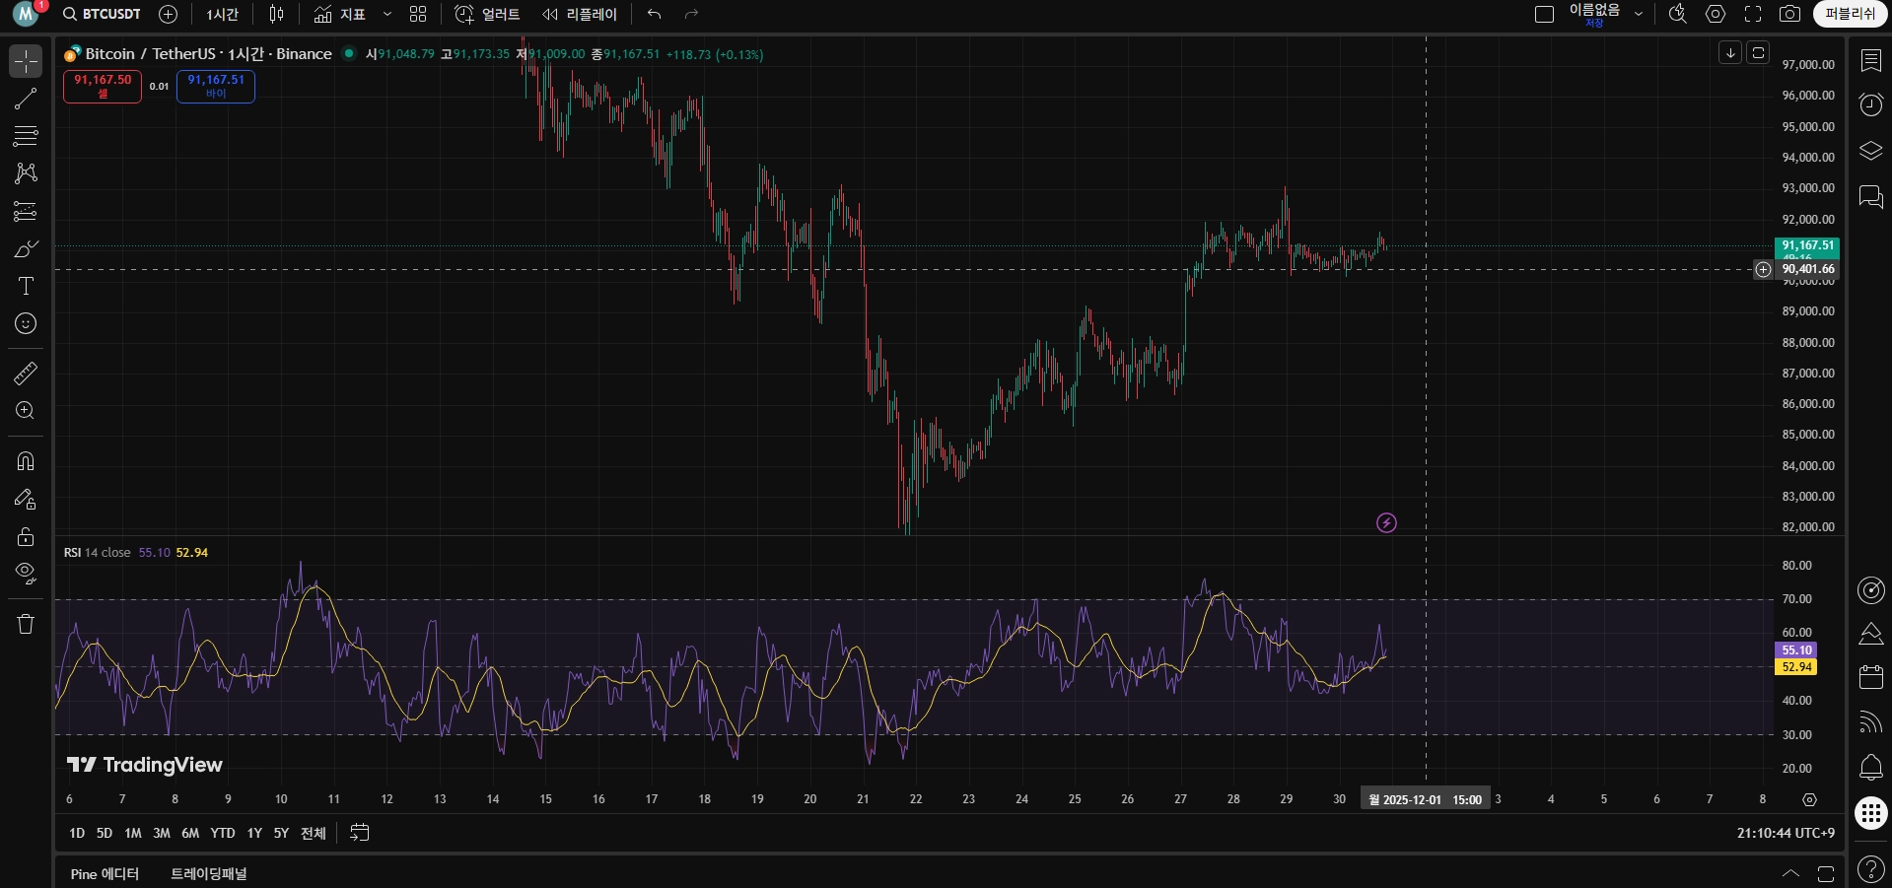This screenshot has width=1892, height=888.
Task: Toggle lock all drawing tools
Action: 26,537
